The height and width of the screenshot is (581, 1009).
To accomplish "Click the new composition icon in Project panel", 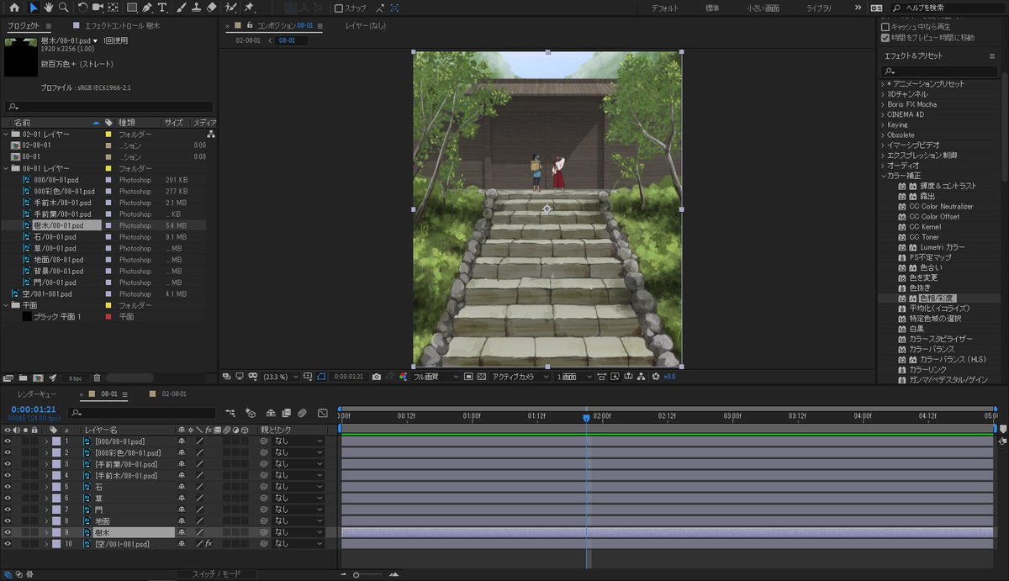I will tap(37, 378).
